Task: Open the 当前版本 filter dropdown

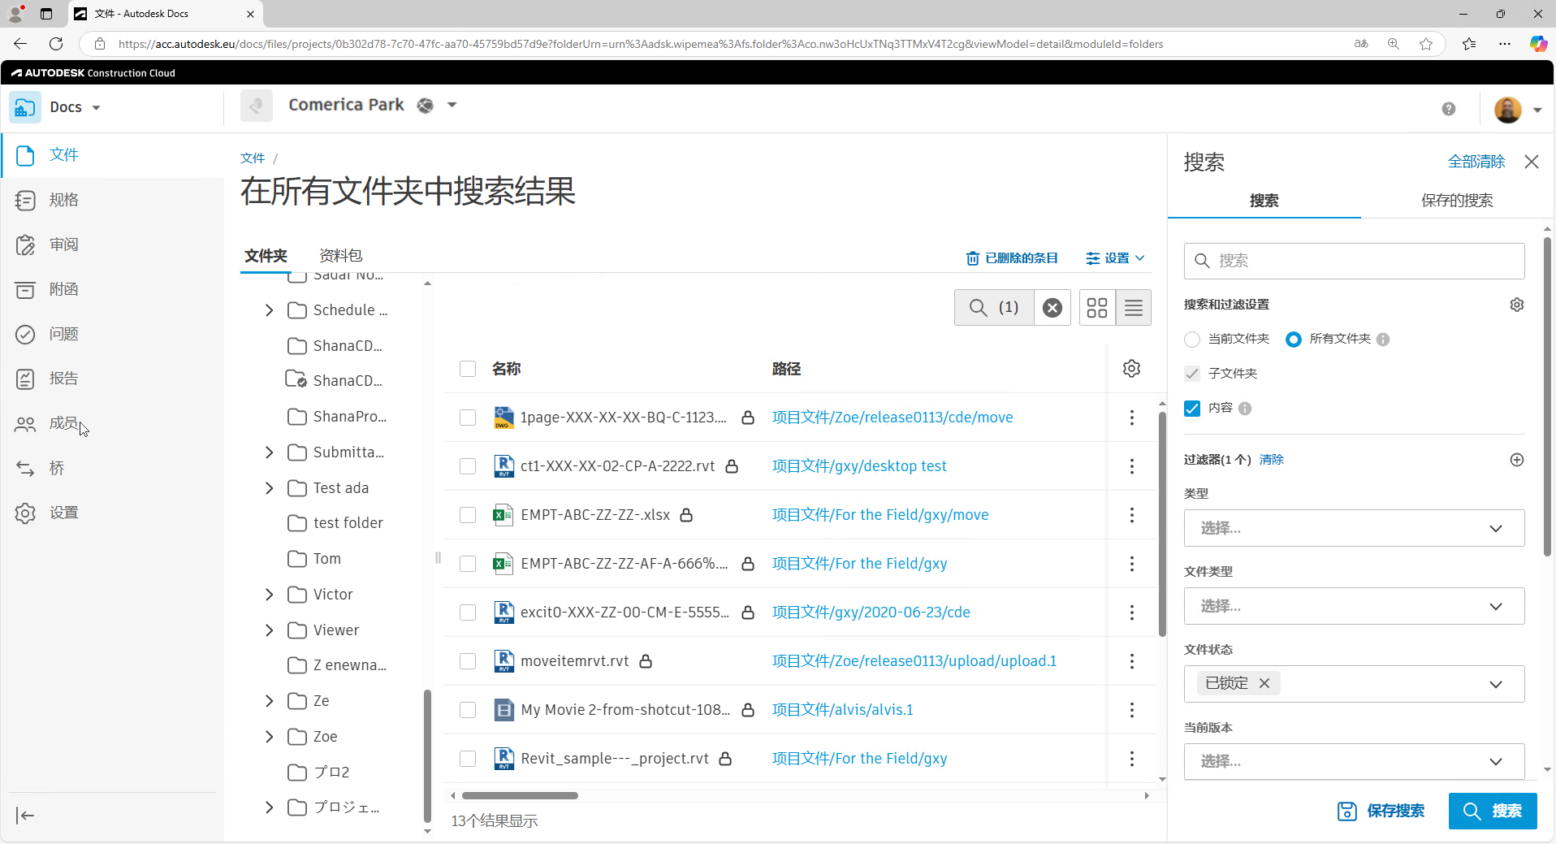Action: 1354,761
